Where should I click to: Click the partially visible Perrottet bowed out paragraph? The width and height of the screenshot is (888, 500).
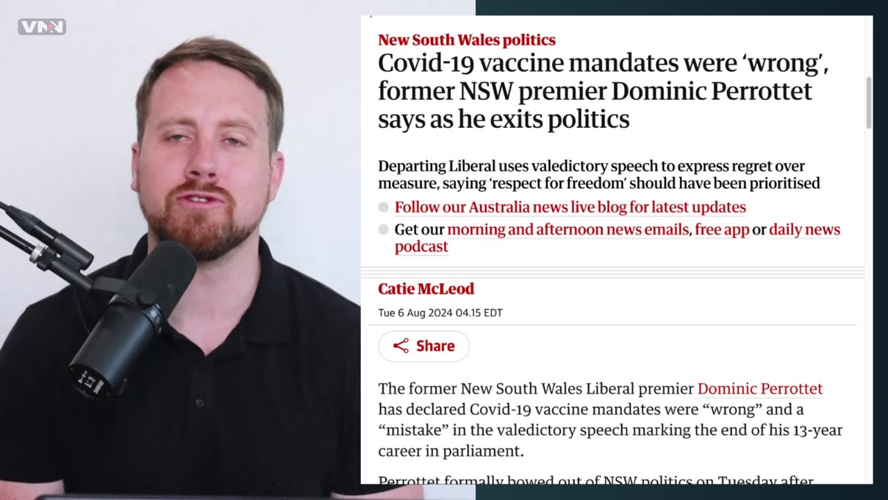596,479
